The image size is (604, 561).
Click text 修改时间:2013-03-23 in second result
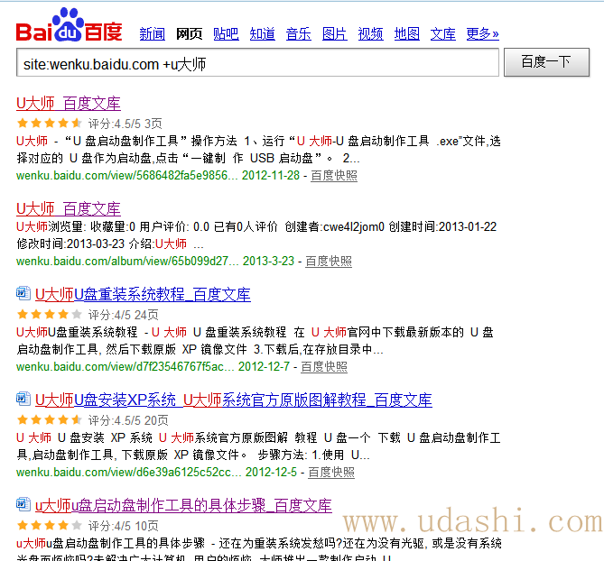point(70,244)
